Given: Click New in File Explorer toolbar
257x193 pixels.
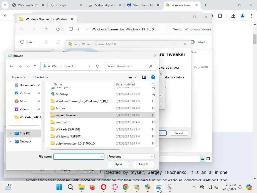Looking at the screenshot, I should coord(28,42).
